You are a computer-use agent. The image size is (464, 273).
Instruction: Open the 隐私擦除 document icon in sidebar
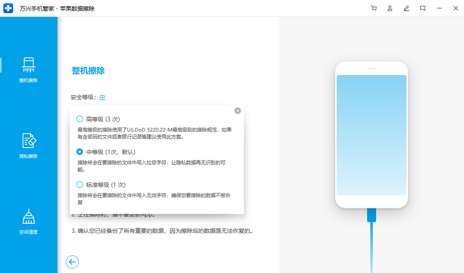(29, 140)
